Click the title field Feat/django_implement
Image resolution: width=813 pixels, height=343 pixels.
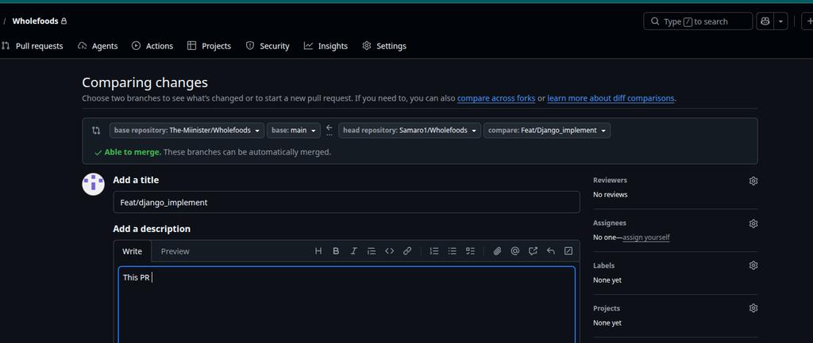(x=346, y=202)
